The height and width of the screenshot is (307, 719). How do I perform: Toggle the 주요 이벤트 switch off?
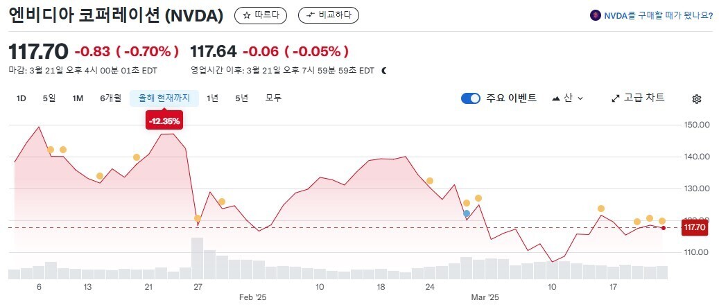click(x=471, y=98)
